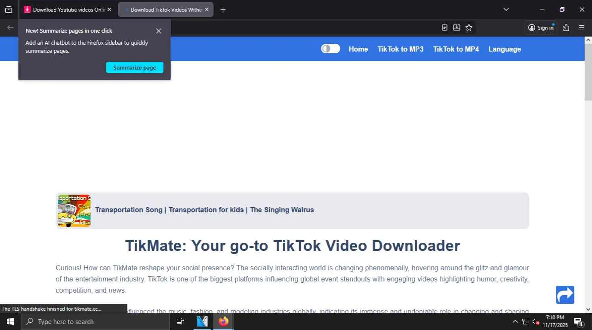Click the install/download icon in the address bar
Screen dimensions: 592x330
pos(456,27)
